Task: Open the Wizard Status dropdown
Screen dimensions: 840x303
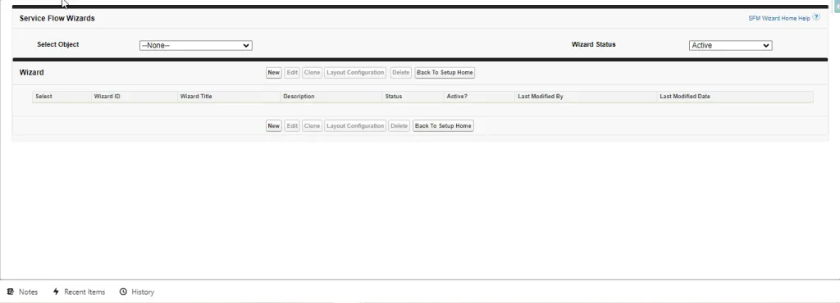Action: click(x=730, y=45)
